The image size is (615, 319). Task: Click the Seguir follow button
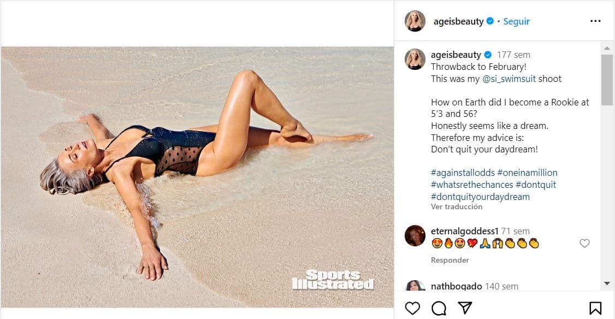pyautogui.click(x=516, y=21)
